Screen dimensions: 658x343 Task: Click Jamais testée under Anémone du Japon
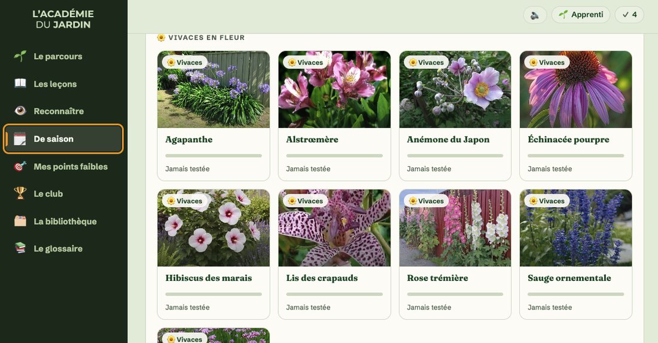tap(429, 169)
